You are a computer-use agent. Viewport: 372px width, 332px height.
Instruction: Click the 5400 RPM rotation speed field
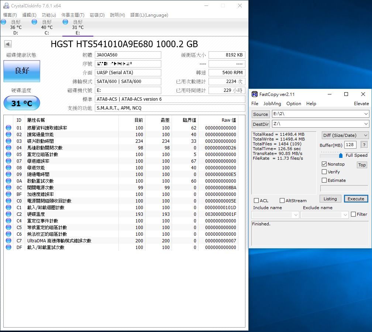[x=227, y=73]
